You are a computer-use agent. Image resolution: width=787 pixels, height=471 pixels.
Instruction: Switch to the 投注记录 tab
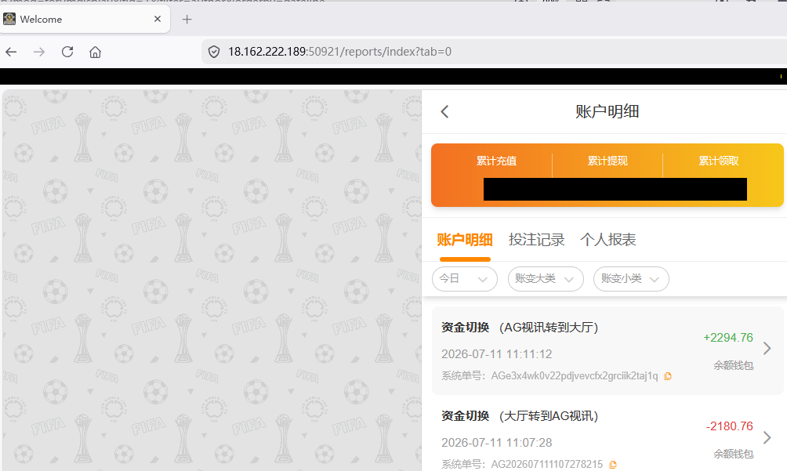[x=536, y=240]
